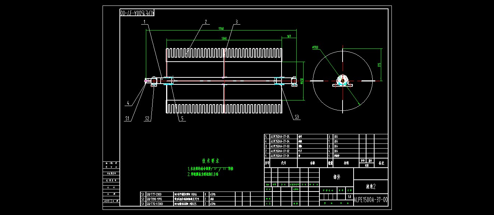The width and height of the screenshot is (494, 215).
Task: Click the mirrored drawing number in the top-left corner
Action: click(137, 12)
